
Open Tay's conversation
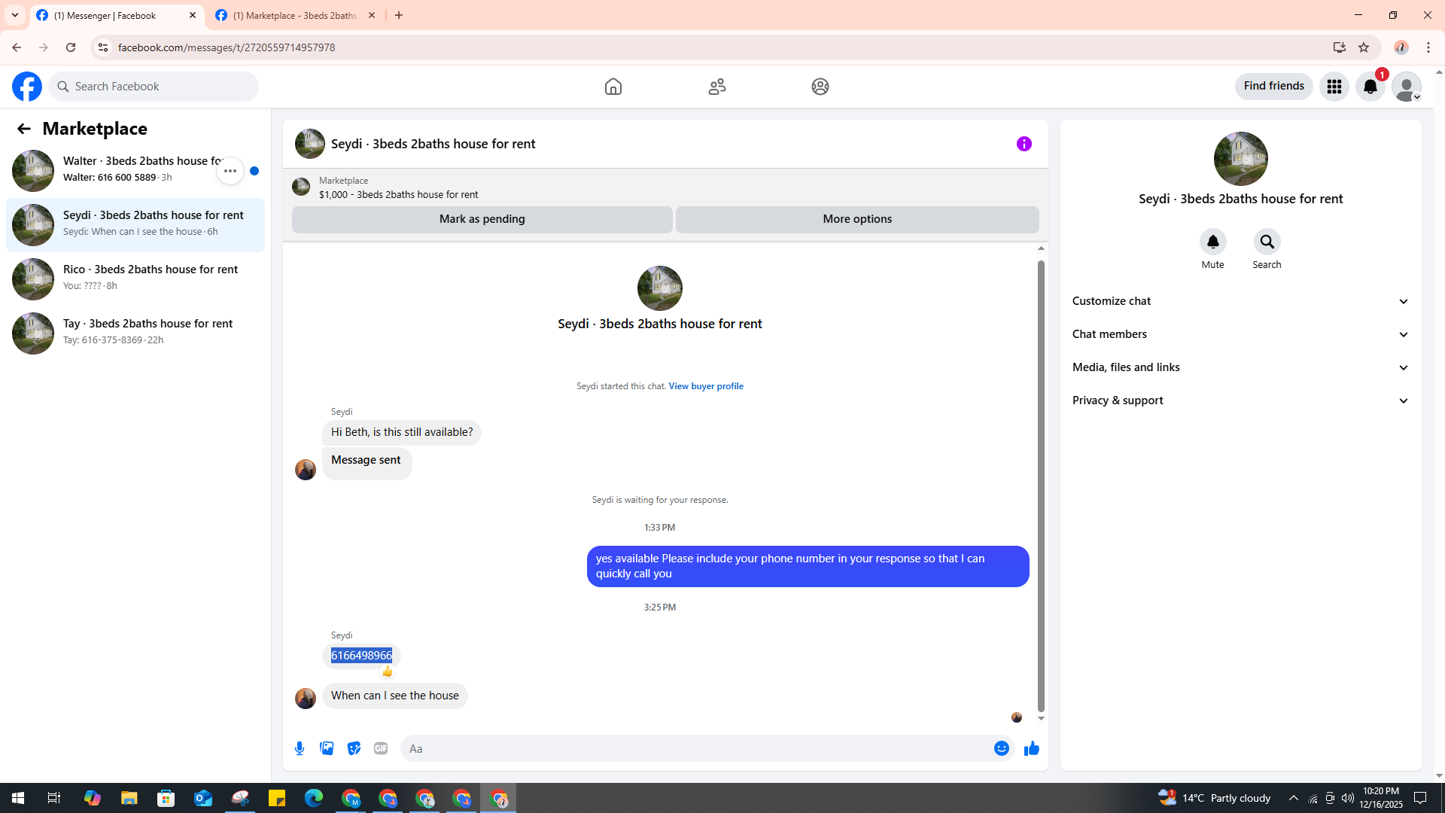click(x=135, y=333)
